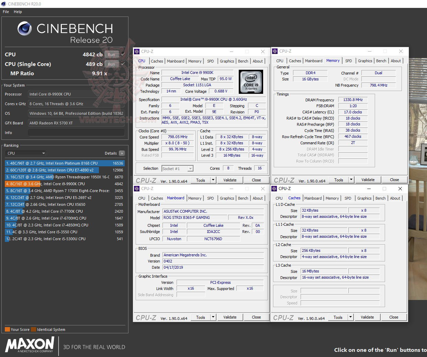Run the CPU multi-core benchmark

pyautogui.click(x=111, y=55)
